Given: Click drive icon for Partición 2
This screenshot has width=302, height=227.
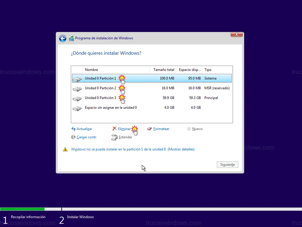Looking at the screenshot, I should tap(77, 89).
